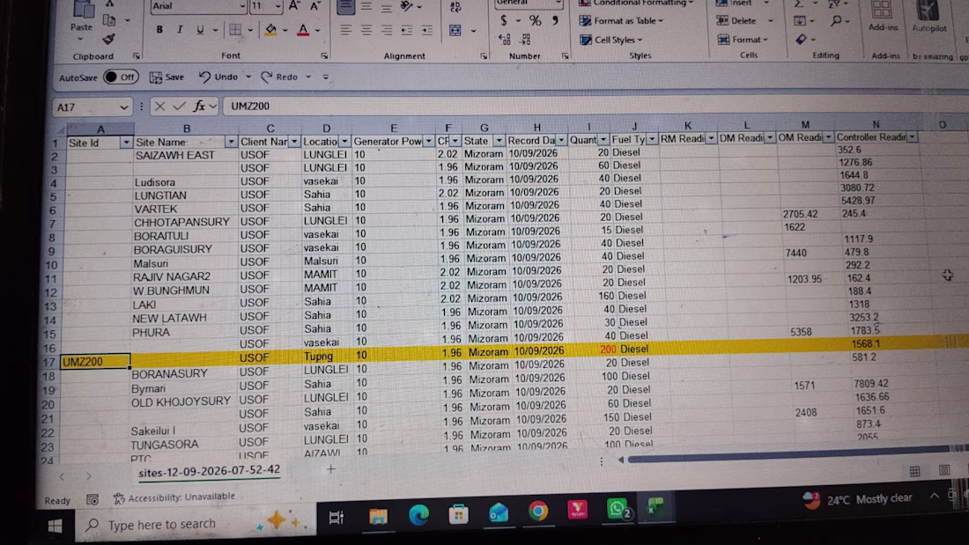
Task: Click the Undo button
Action: click(218, 77)
